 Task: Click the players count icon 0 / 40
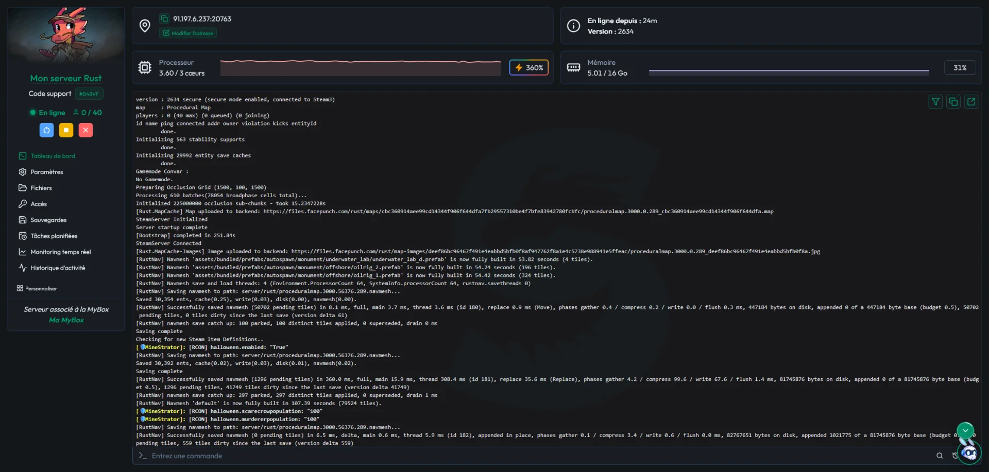click(88, 113)
